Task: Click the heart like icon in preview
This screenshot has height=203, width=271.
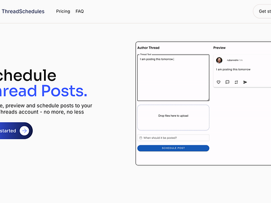Action: [218, 82]
